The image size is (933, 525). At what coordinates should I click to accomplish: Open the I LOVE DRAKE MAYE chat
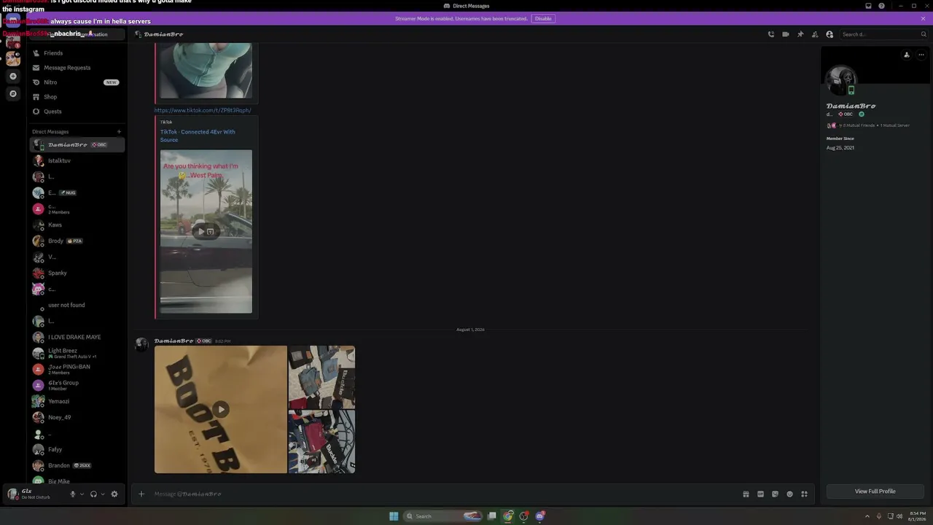pos(77,337)
